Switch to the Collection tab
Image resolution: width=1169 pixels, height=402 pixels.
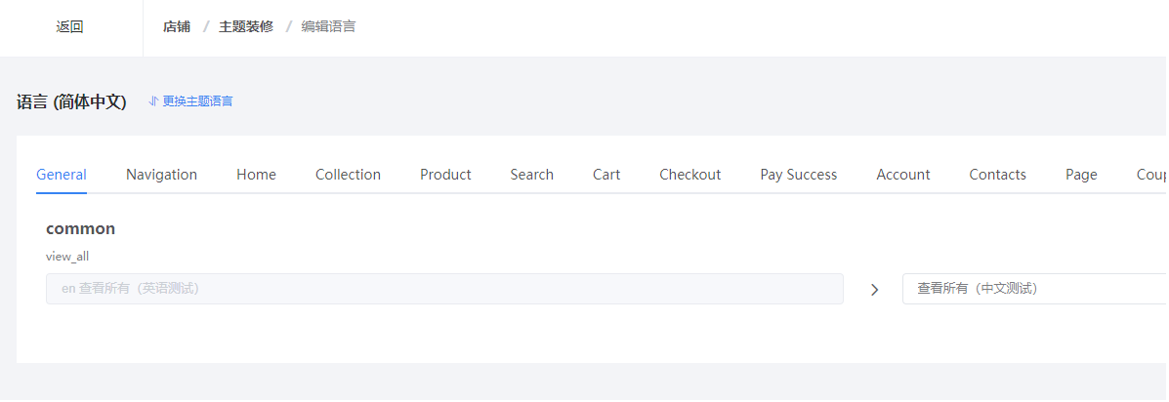coord(349,175)
